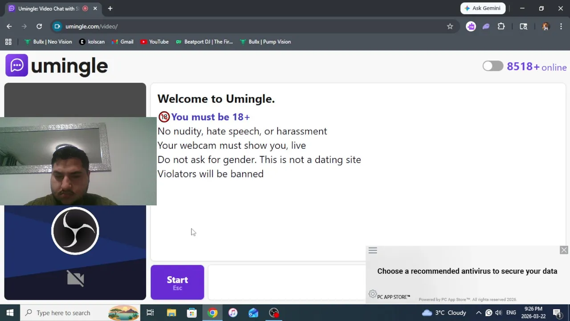This screenshot has width=570, height=321.
Task: Open the clock and date flyout
Action: [x=533, y=313]
